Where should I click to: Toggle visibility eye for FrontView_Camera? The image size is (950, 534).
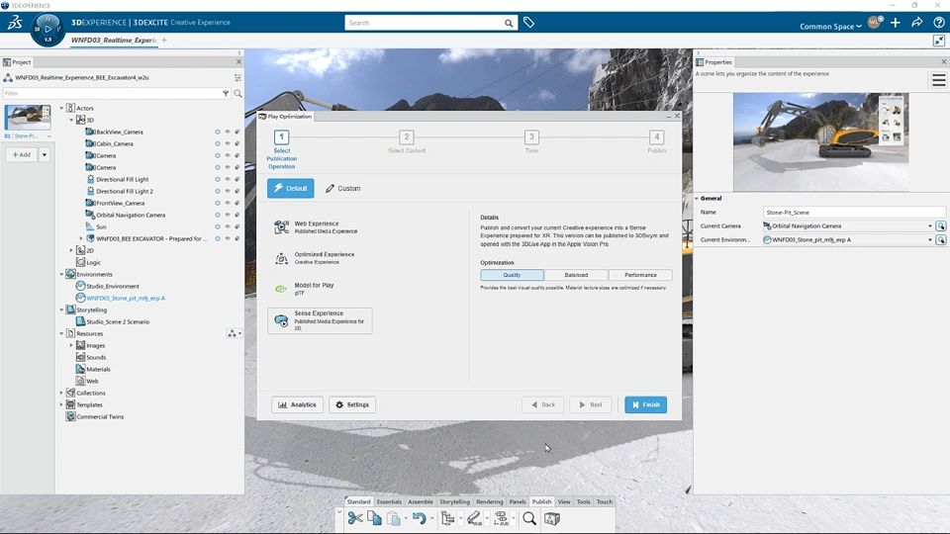tap(228, 203)
